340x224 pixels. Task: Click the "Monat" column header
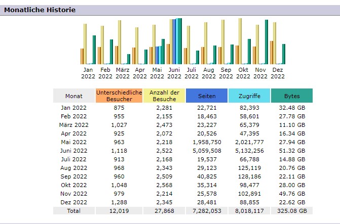coord(73,96)
